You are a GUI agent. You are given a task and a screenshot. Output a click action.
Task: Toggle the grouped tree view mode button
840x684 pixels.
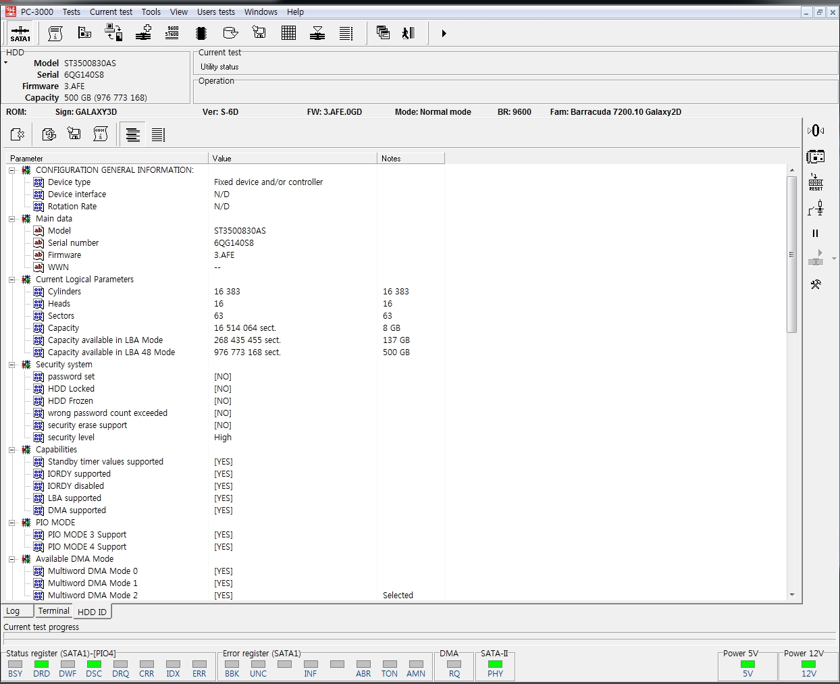[132, 135]
